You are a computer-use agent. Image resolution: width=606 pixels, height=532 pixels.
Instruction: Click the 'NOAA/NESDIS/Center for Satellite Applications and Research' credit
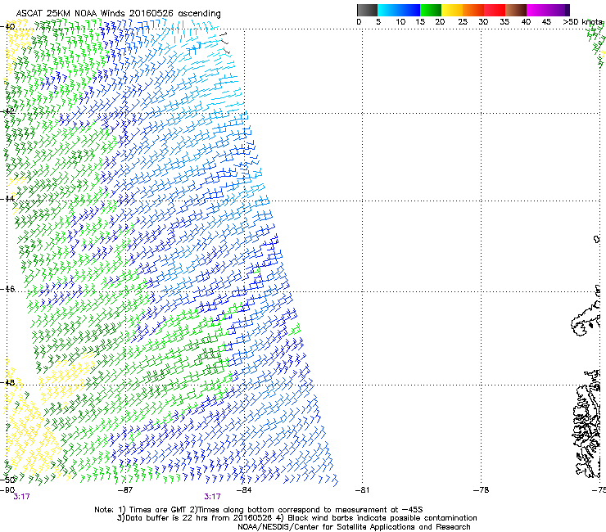tap(354, 527)
